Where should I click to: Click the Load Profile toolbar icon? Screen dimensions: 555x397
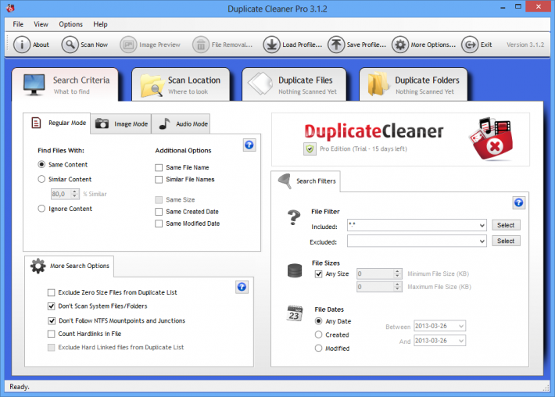[x=271, y=45]
